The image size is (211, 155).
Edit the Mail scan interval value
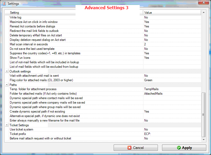(145, 44)
